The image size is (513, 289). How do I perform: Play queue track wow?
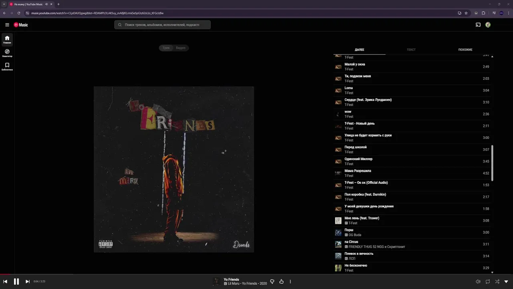click(x=412, y=114)
